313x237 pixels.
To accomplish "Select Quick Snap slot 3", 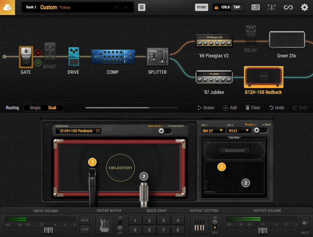I will pos(163,220).
